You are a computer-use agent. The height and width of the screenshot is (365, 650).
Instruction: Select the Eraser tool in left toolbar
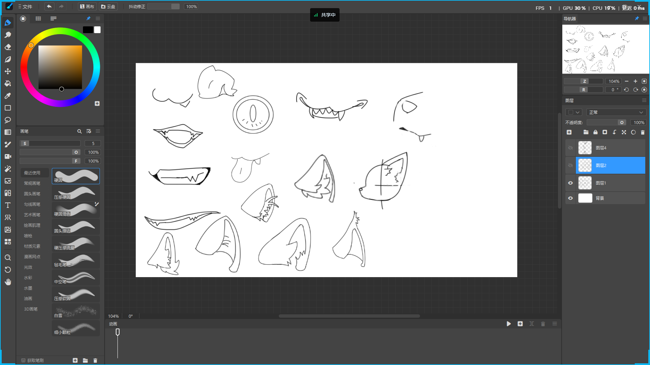coord(8,47)
